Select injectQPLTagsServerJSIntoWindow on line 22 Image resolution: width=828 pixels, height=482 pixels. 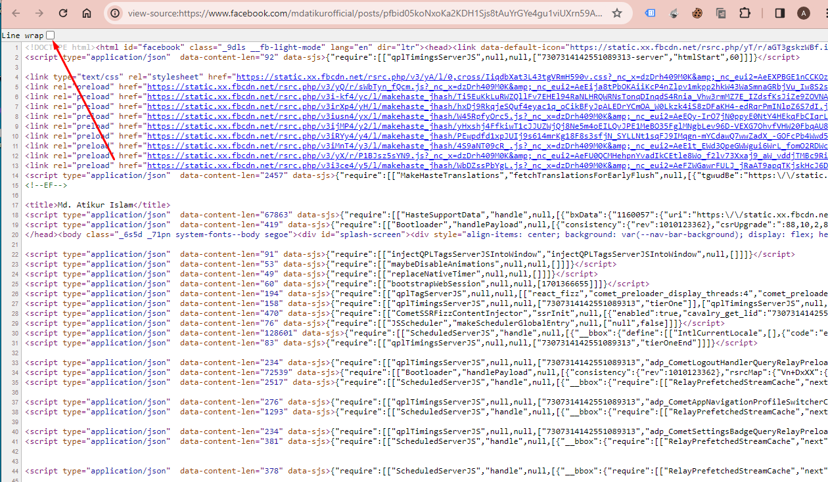coord(465,254)
